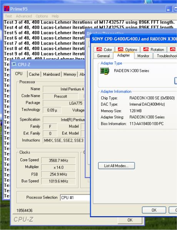Open the ATI Color tab
177x230 pixels.
tap(104, 50)
